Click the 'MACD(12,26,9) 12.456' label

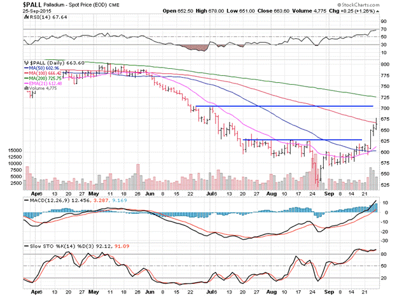click(x=57, y=201)
